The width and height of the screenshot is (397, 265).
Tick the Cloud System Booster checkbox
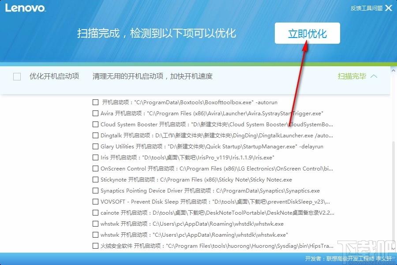click(x=95, y=124)
